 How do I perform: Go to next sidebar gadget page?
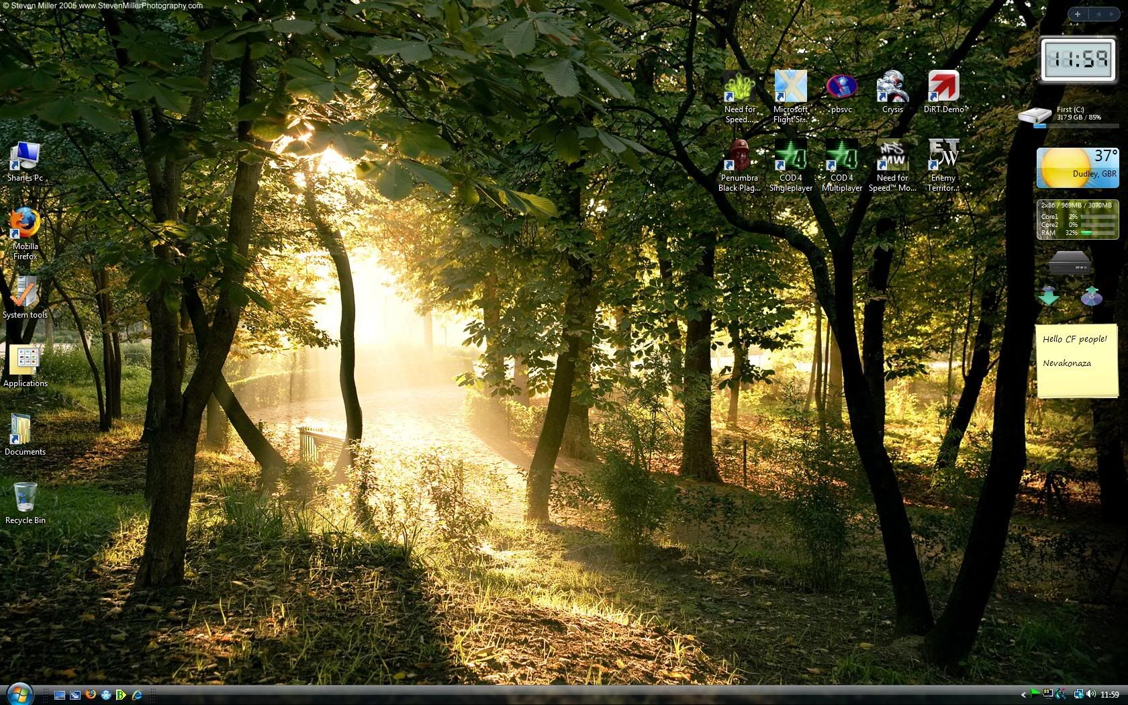coord(1112,14)
